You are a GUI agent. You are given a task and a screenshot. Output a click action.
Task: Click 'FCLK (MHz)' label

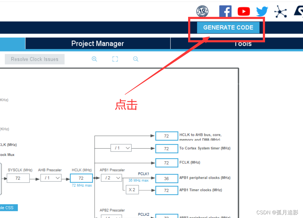[190, 162]
